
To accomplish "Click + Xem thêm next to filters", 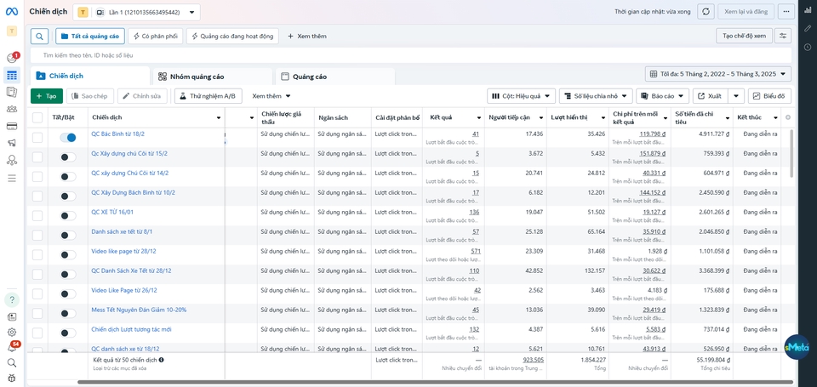I will pos(307,36).
